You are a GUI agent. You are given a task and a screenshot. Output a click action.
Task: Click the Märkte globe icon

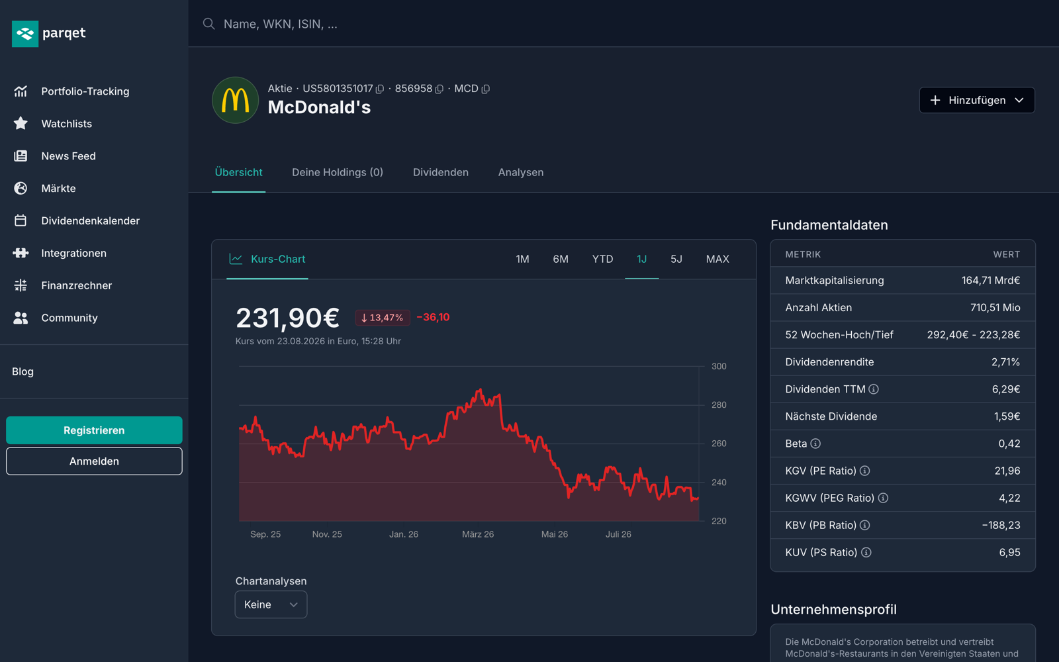[21, 188]
